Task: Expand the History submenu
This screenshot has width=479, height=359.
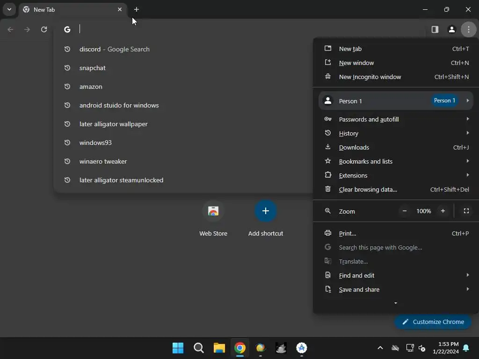Action: [396, 133]
